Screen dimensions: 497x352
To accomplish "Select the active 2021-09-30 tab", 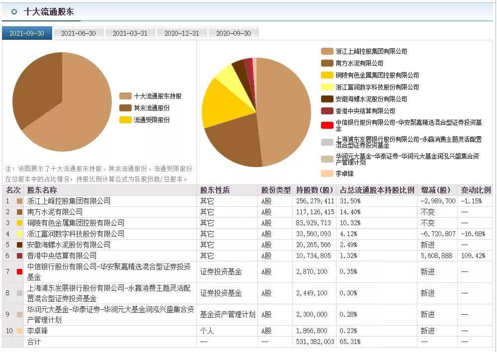I will tap(27, 33).
